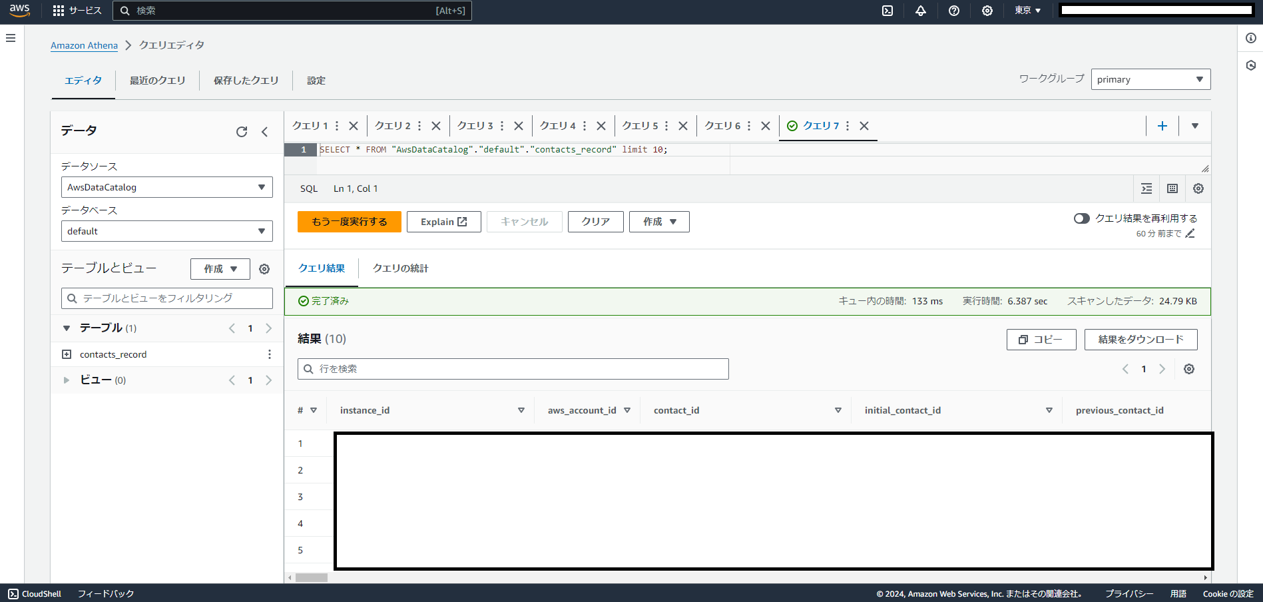Focus the 行を検索 search field
Viewport: 1263px width, 602px height.
coord(513,369)
